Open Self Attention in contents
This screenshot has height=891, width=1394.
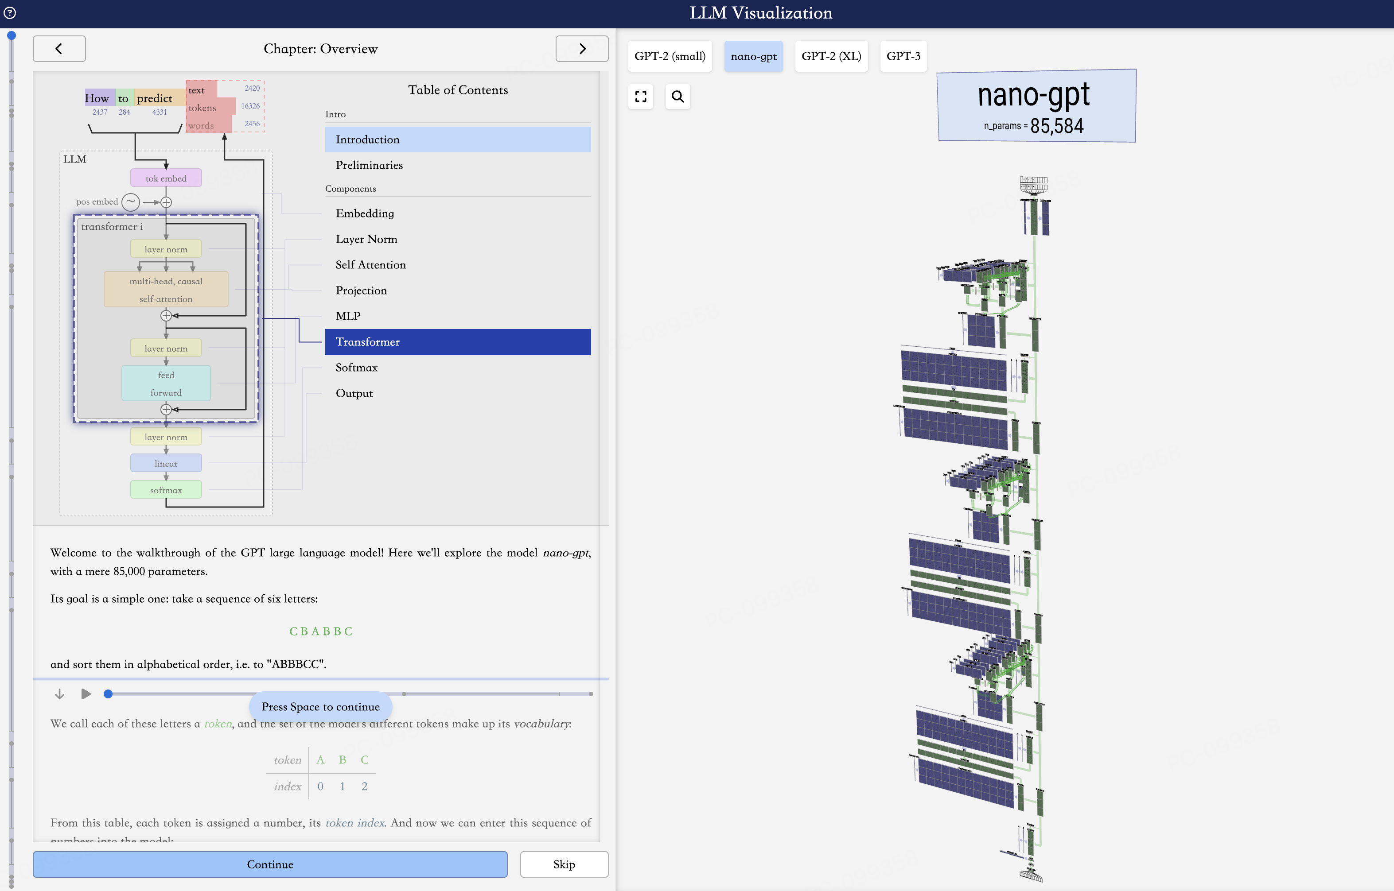point(370,265)
